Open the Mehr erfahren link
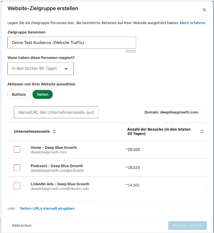This screenshot has width=214, height=233. pyautogui.click(x=192, y=23)
